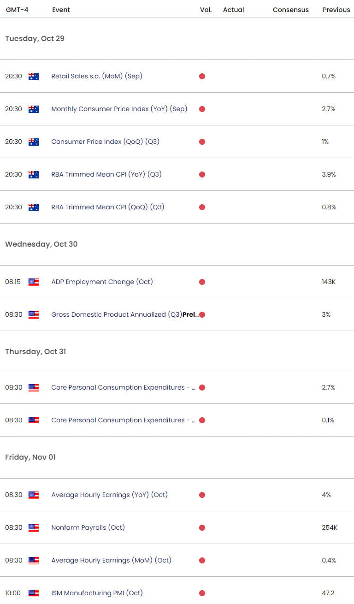Click the red dot beside Consumer Price Index QoQ

pos(202,142)
